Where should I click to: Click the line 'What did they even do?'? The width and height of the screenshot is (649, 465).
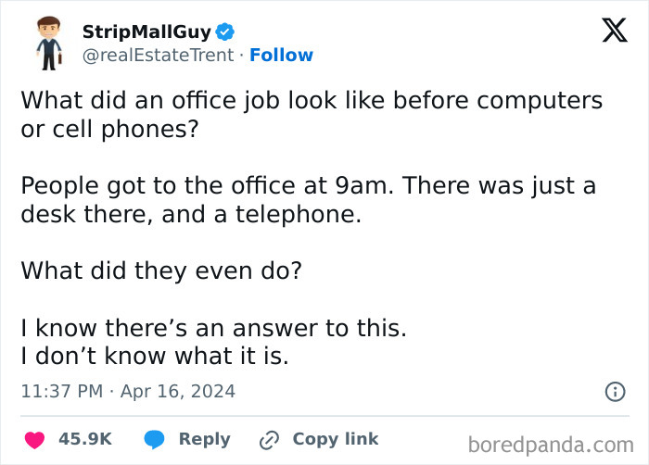pos(161,270)
